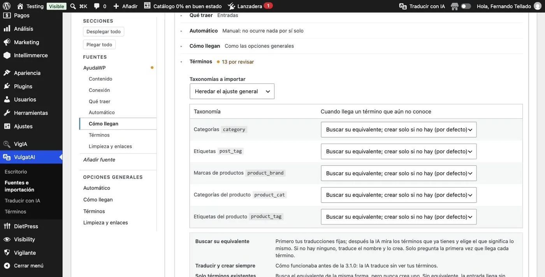This screenshot has height=277, width=545.
Task: Click the "13 por revisar" status text
Action: [238, 62]
